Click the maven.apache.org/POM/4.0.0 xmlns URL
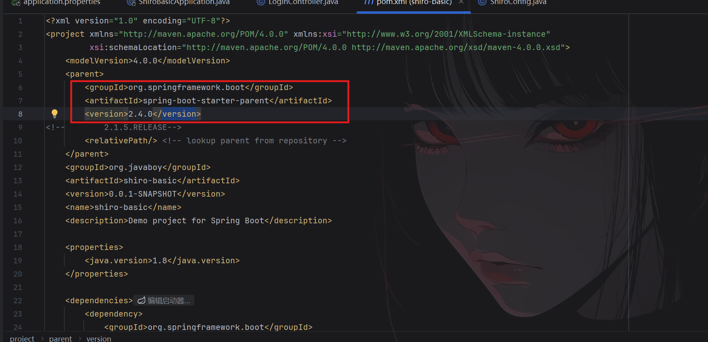This screenshot has width=708, height=342. click(x=203, y=34)
